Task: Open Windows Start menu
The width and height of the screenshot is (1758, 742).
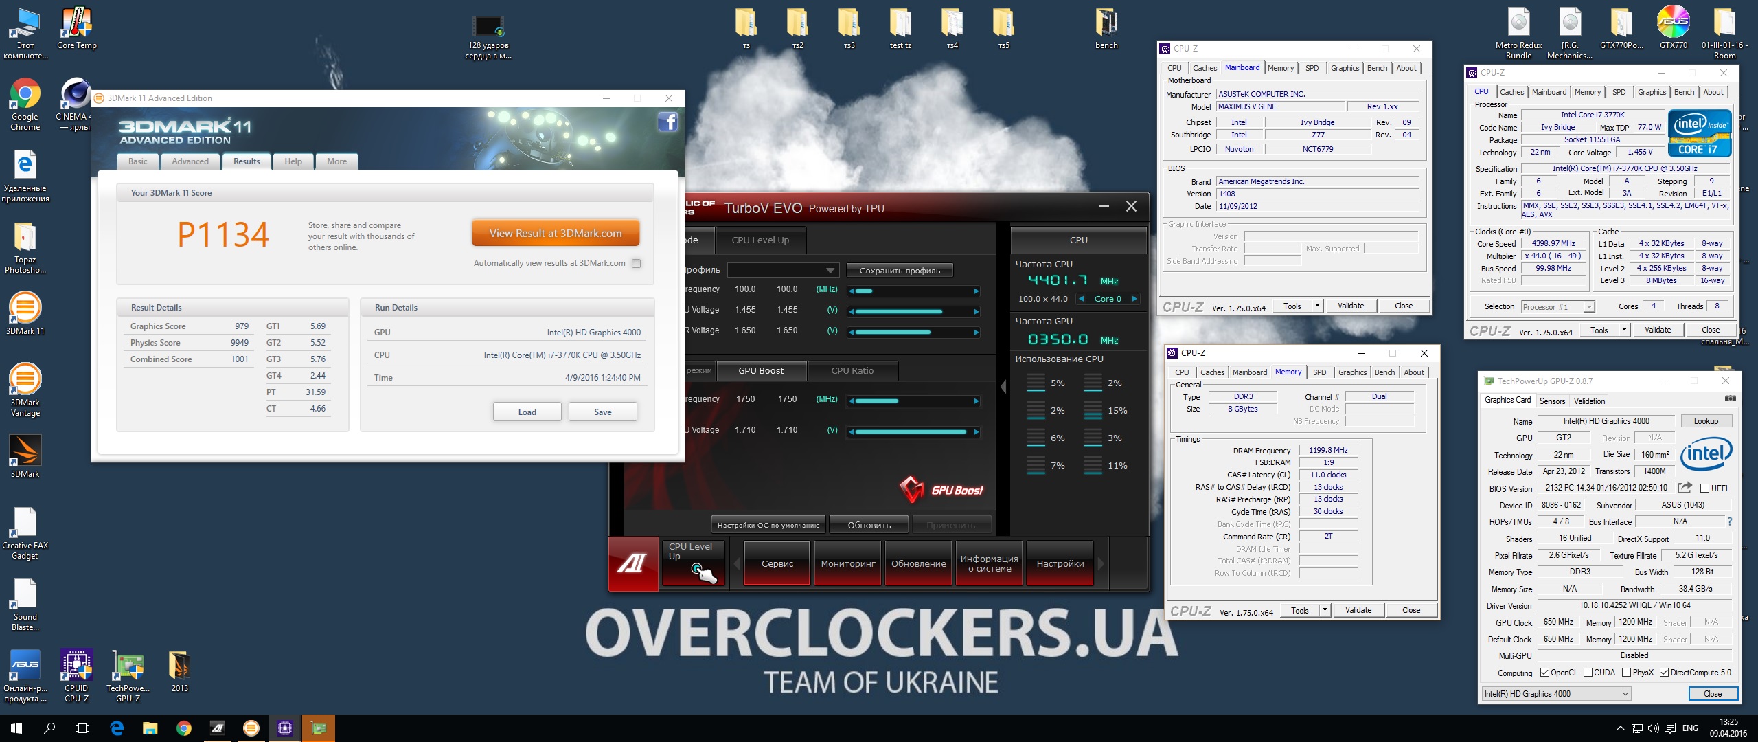Action: [16, 728]
